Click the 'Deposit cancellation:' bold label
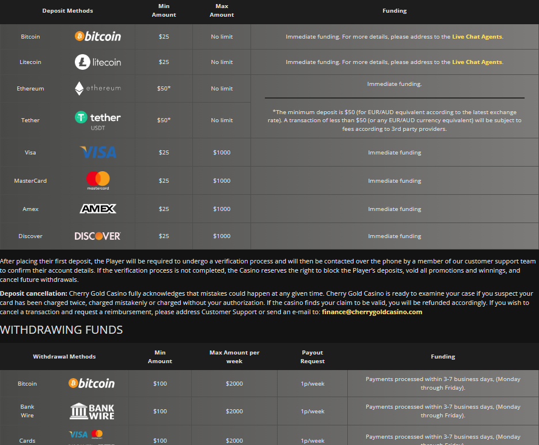This screenshot has width=539, height=445. tap(33, 293)
